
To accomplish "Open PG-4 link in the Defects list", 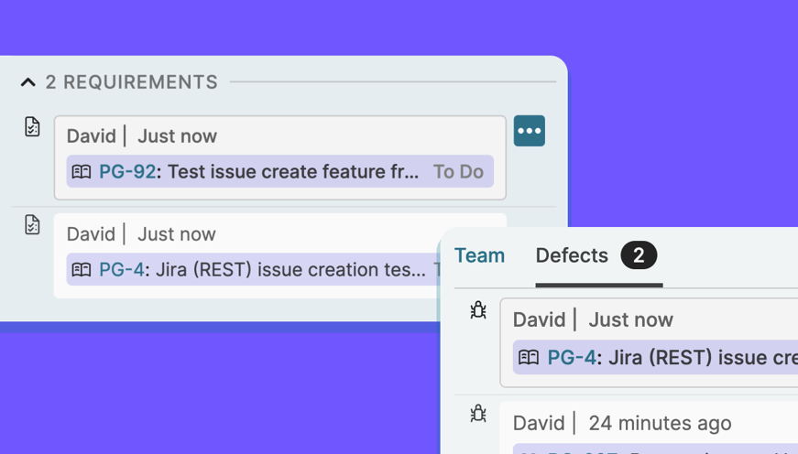I will coord(572,358).
